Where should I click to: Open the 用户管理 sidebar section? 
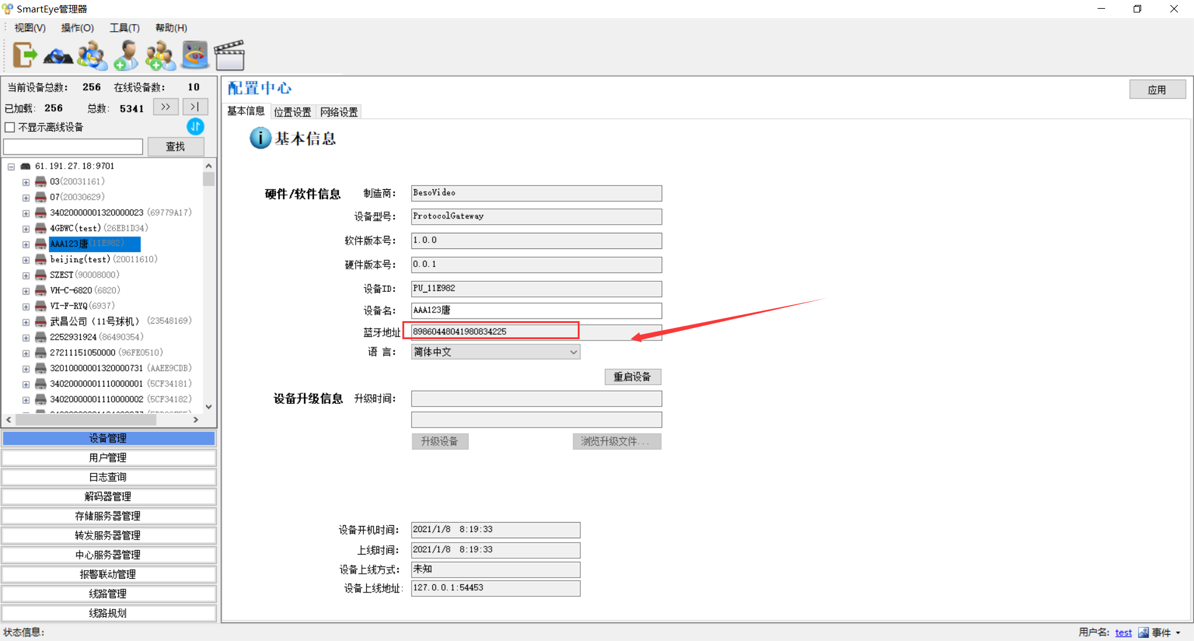click(108, 458)
